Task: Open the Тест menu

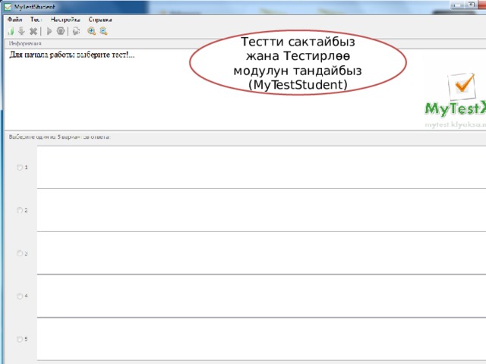Action: click(36, 20)
